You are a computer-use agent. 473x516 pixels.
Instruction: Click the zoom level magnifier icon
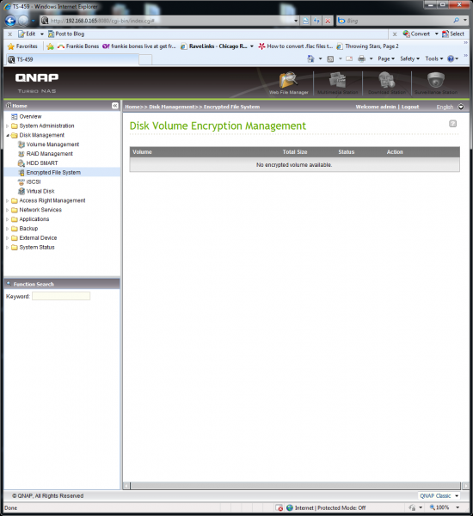pyautogui.click(x=433, y=507)
